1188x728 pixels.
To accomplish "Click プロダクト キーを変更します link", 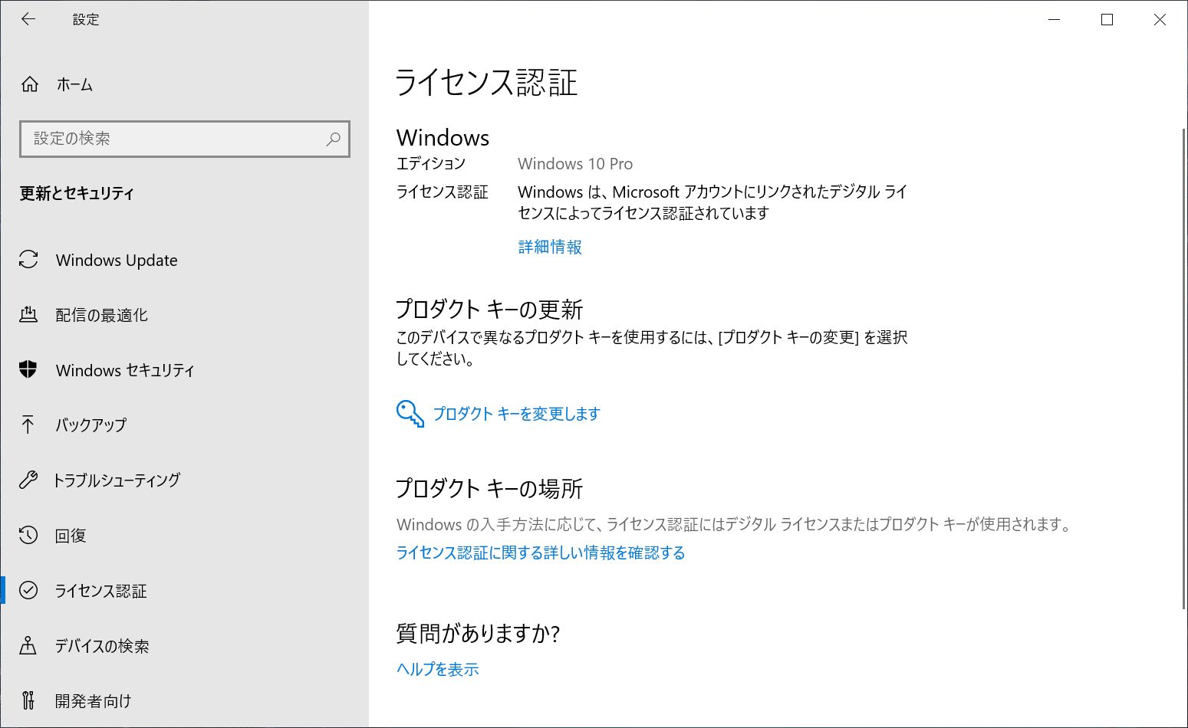I will [x=516, y=414].
